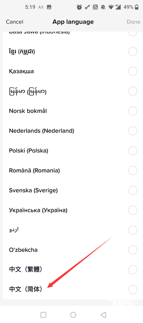Tap the VPN key status icon

[88, 7]
